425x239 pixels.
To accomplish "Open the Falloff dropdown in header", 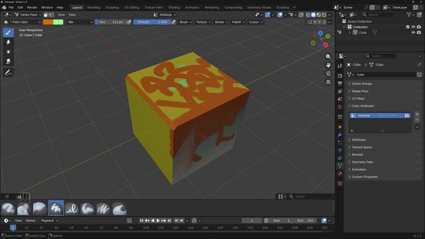I will point(238,22).
